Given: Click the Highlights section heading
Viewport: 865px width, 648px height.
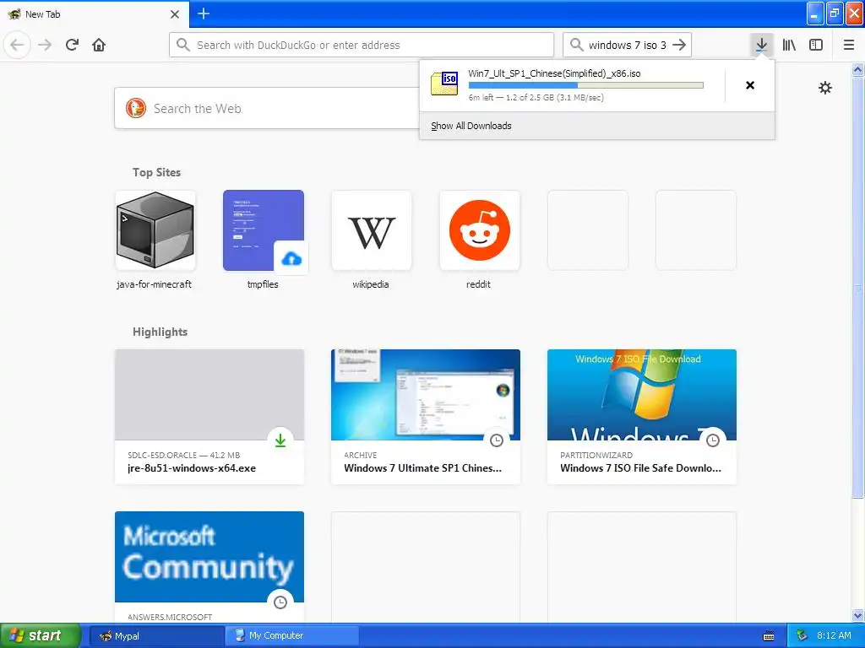Looking at the screenshot, I should pos(160,332).
